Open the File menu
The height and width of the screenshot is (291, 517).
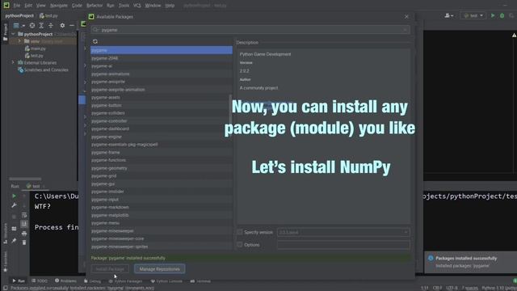[x=17, y=6]
